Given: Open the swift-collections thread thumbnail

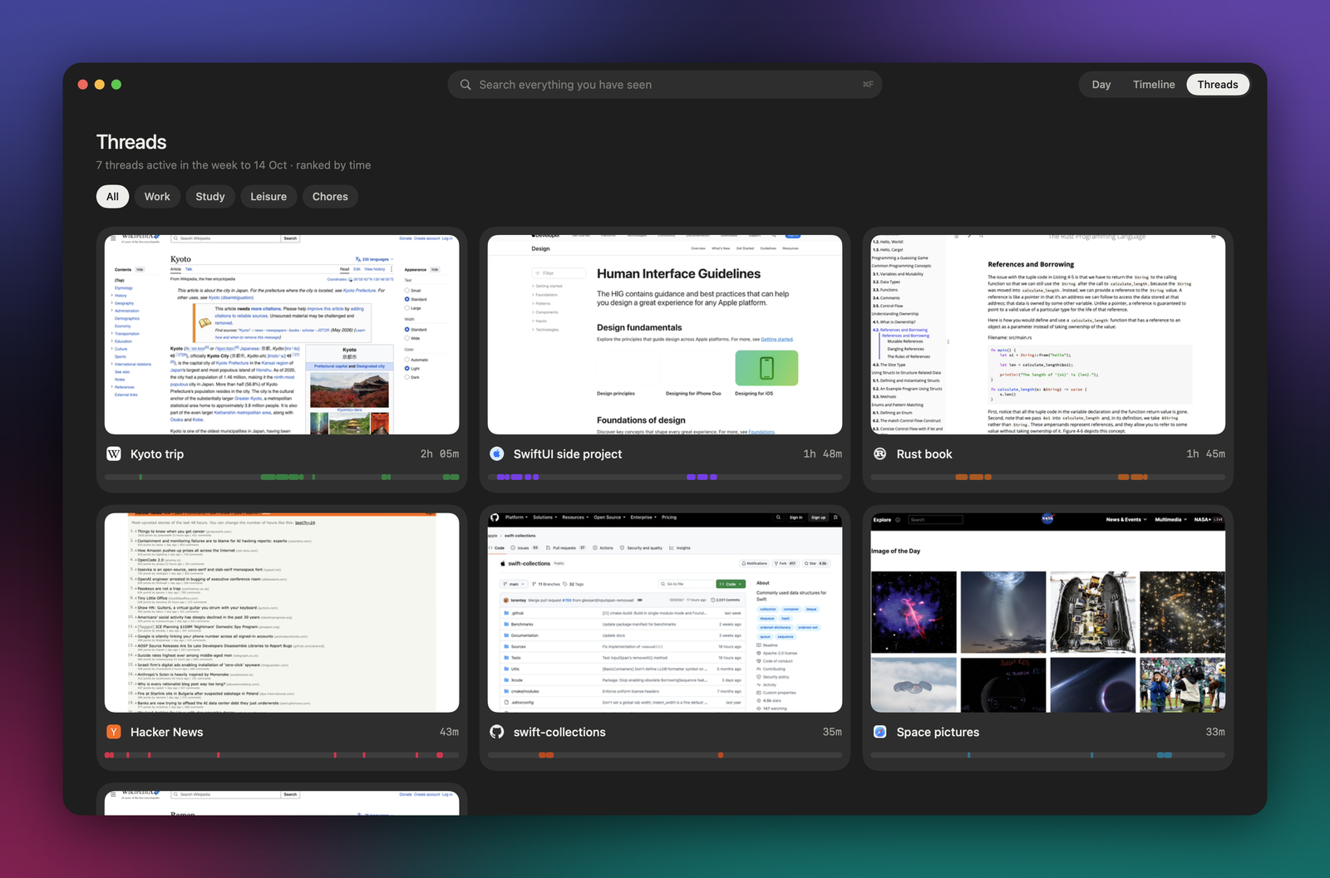Looking at the screenshot, I should [x=665, y=613].
